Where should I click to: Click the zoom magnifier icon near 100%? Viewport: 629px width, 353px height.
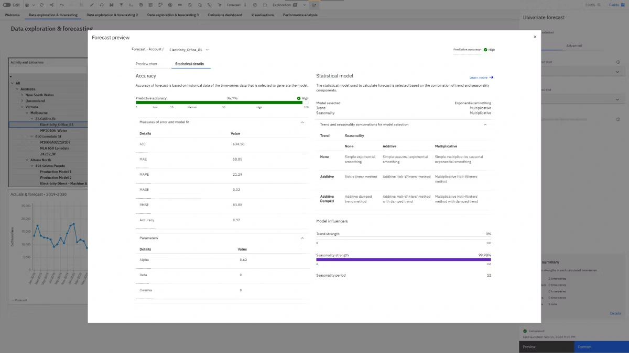599,5
